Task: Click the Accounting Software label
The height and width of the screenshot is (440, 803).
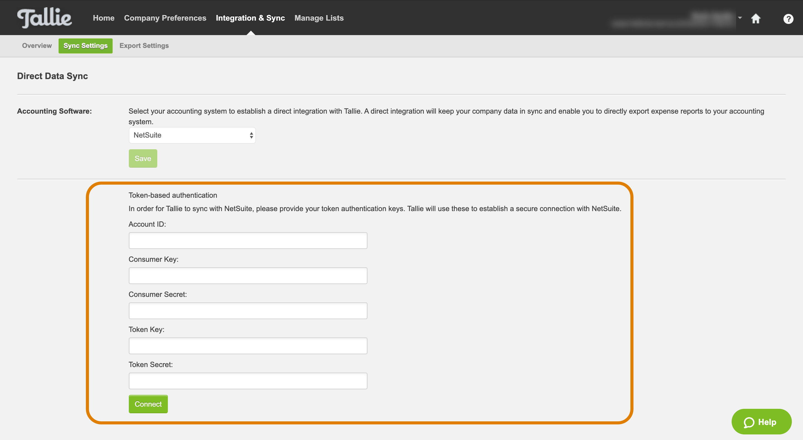Action: click(x=55, y=111)
